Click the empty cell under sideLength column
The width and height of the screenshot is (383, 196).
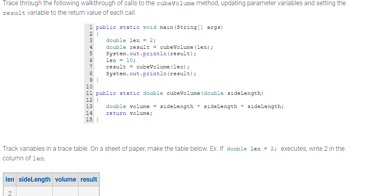pos(34,192)
